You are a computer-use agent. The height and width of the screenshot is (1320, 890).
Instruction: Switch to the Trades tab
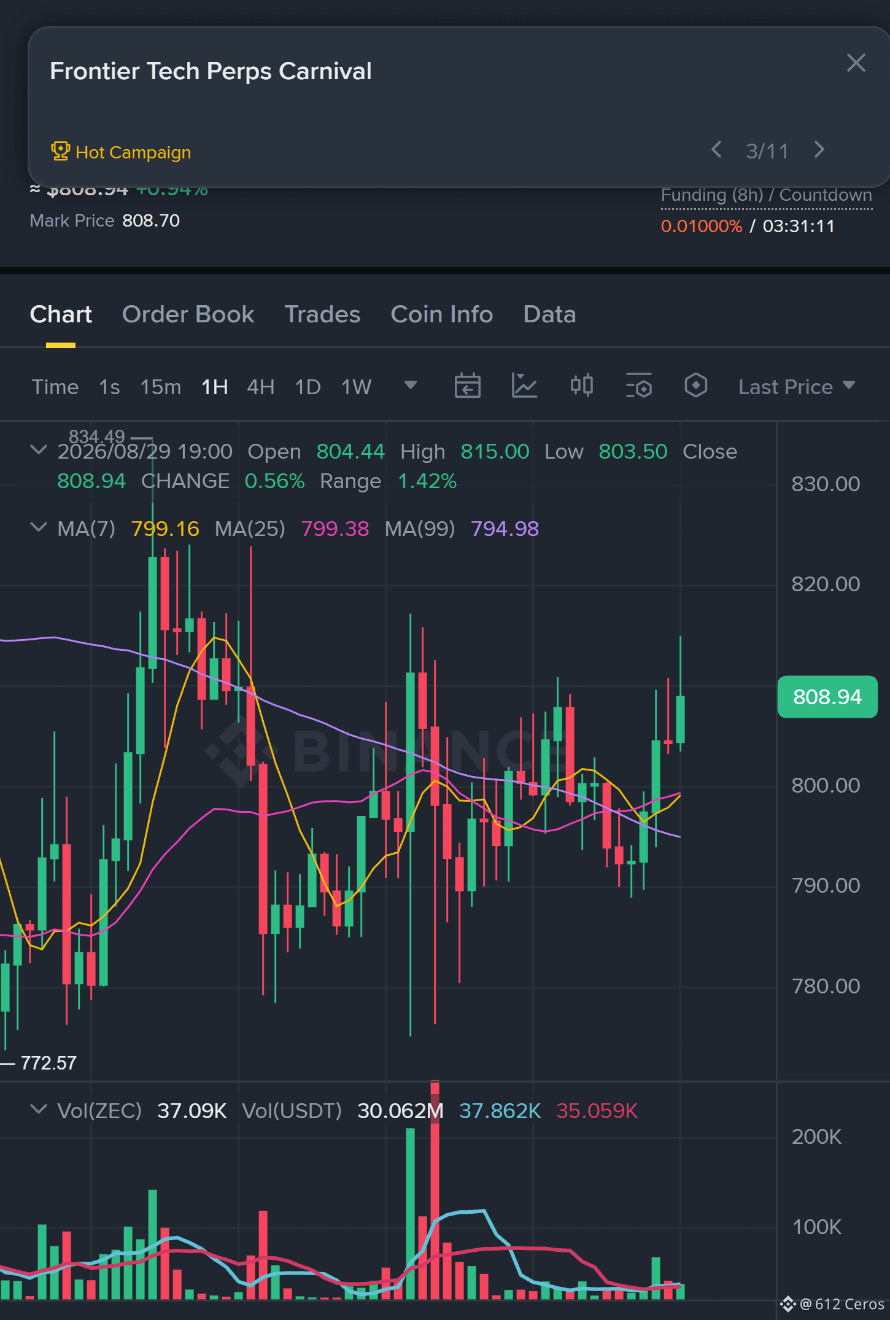click(322, 314)
